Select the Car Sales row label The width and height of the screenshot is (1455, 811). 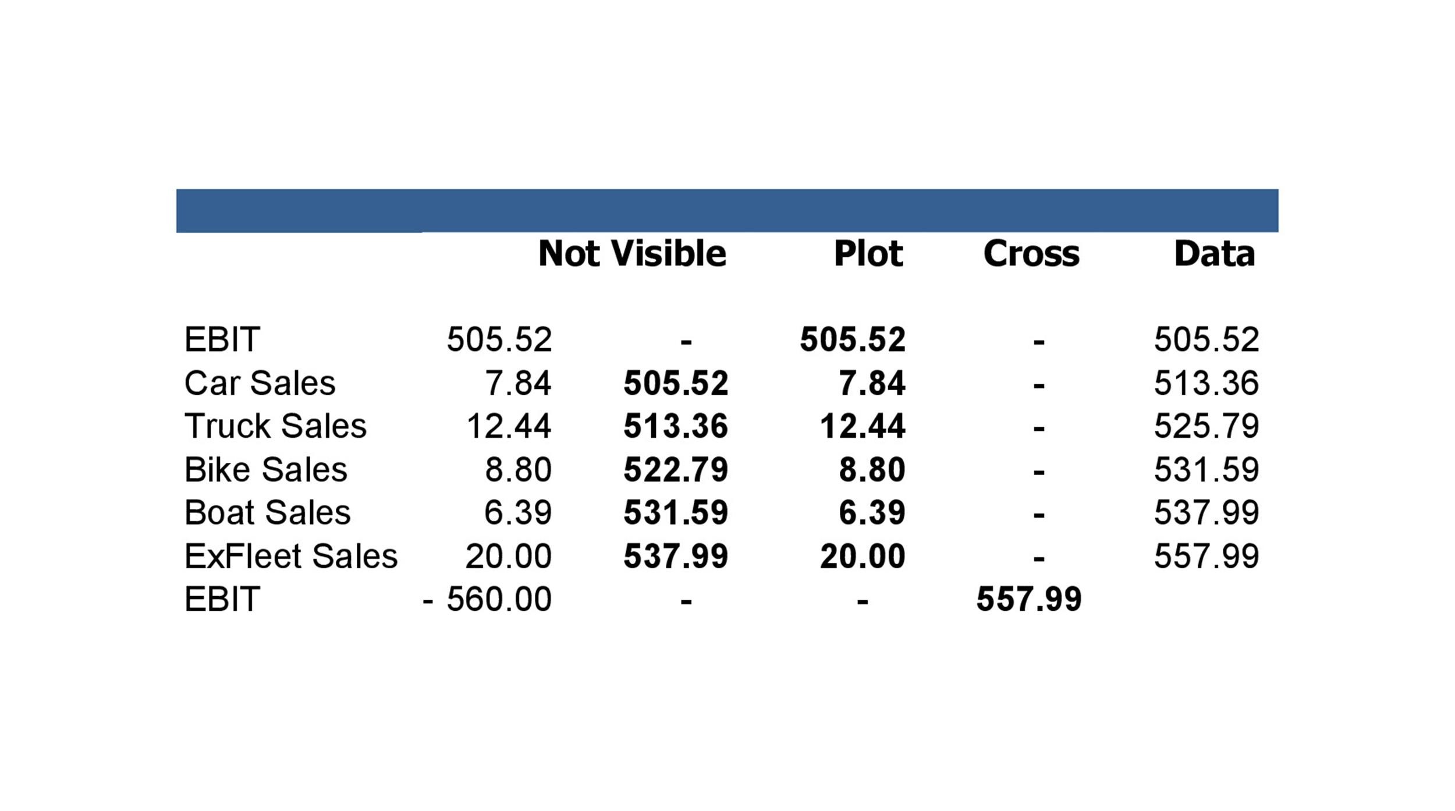(260, 383)
